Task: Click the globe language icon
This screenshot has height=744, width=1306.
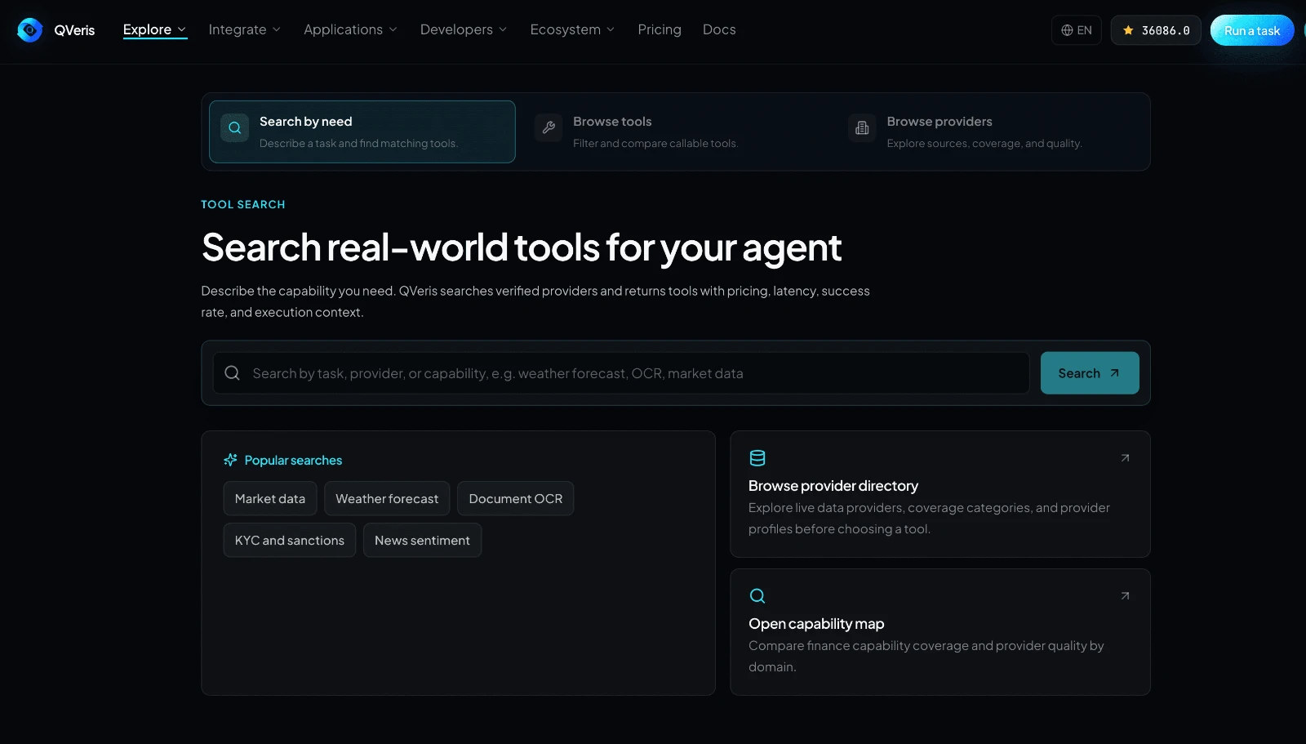Action: tap(1067, 30)
